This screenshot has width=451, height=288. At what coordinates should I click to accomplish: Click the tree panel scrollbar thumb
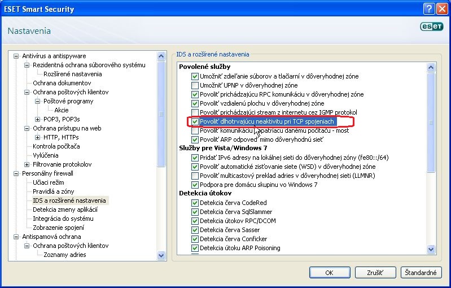click(161, 114)
